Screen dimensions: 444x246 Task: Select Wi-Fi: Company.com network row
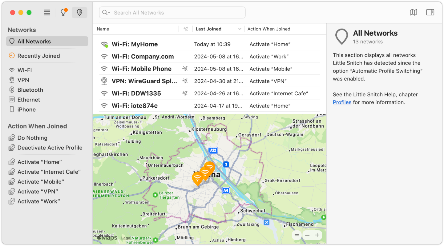click(x=209, y=57)
